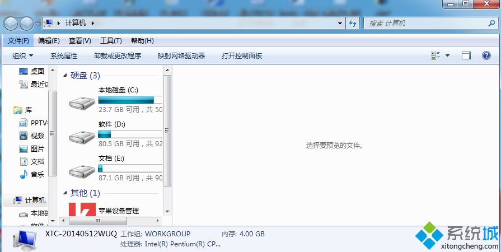
Task: Open the 编辑(E) menu
Action: pos(49,41)
